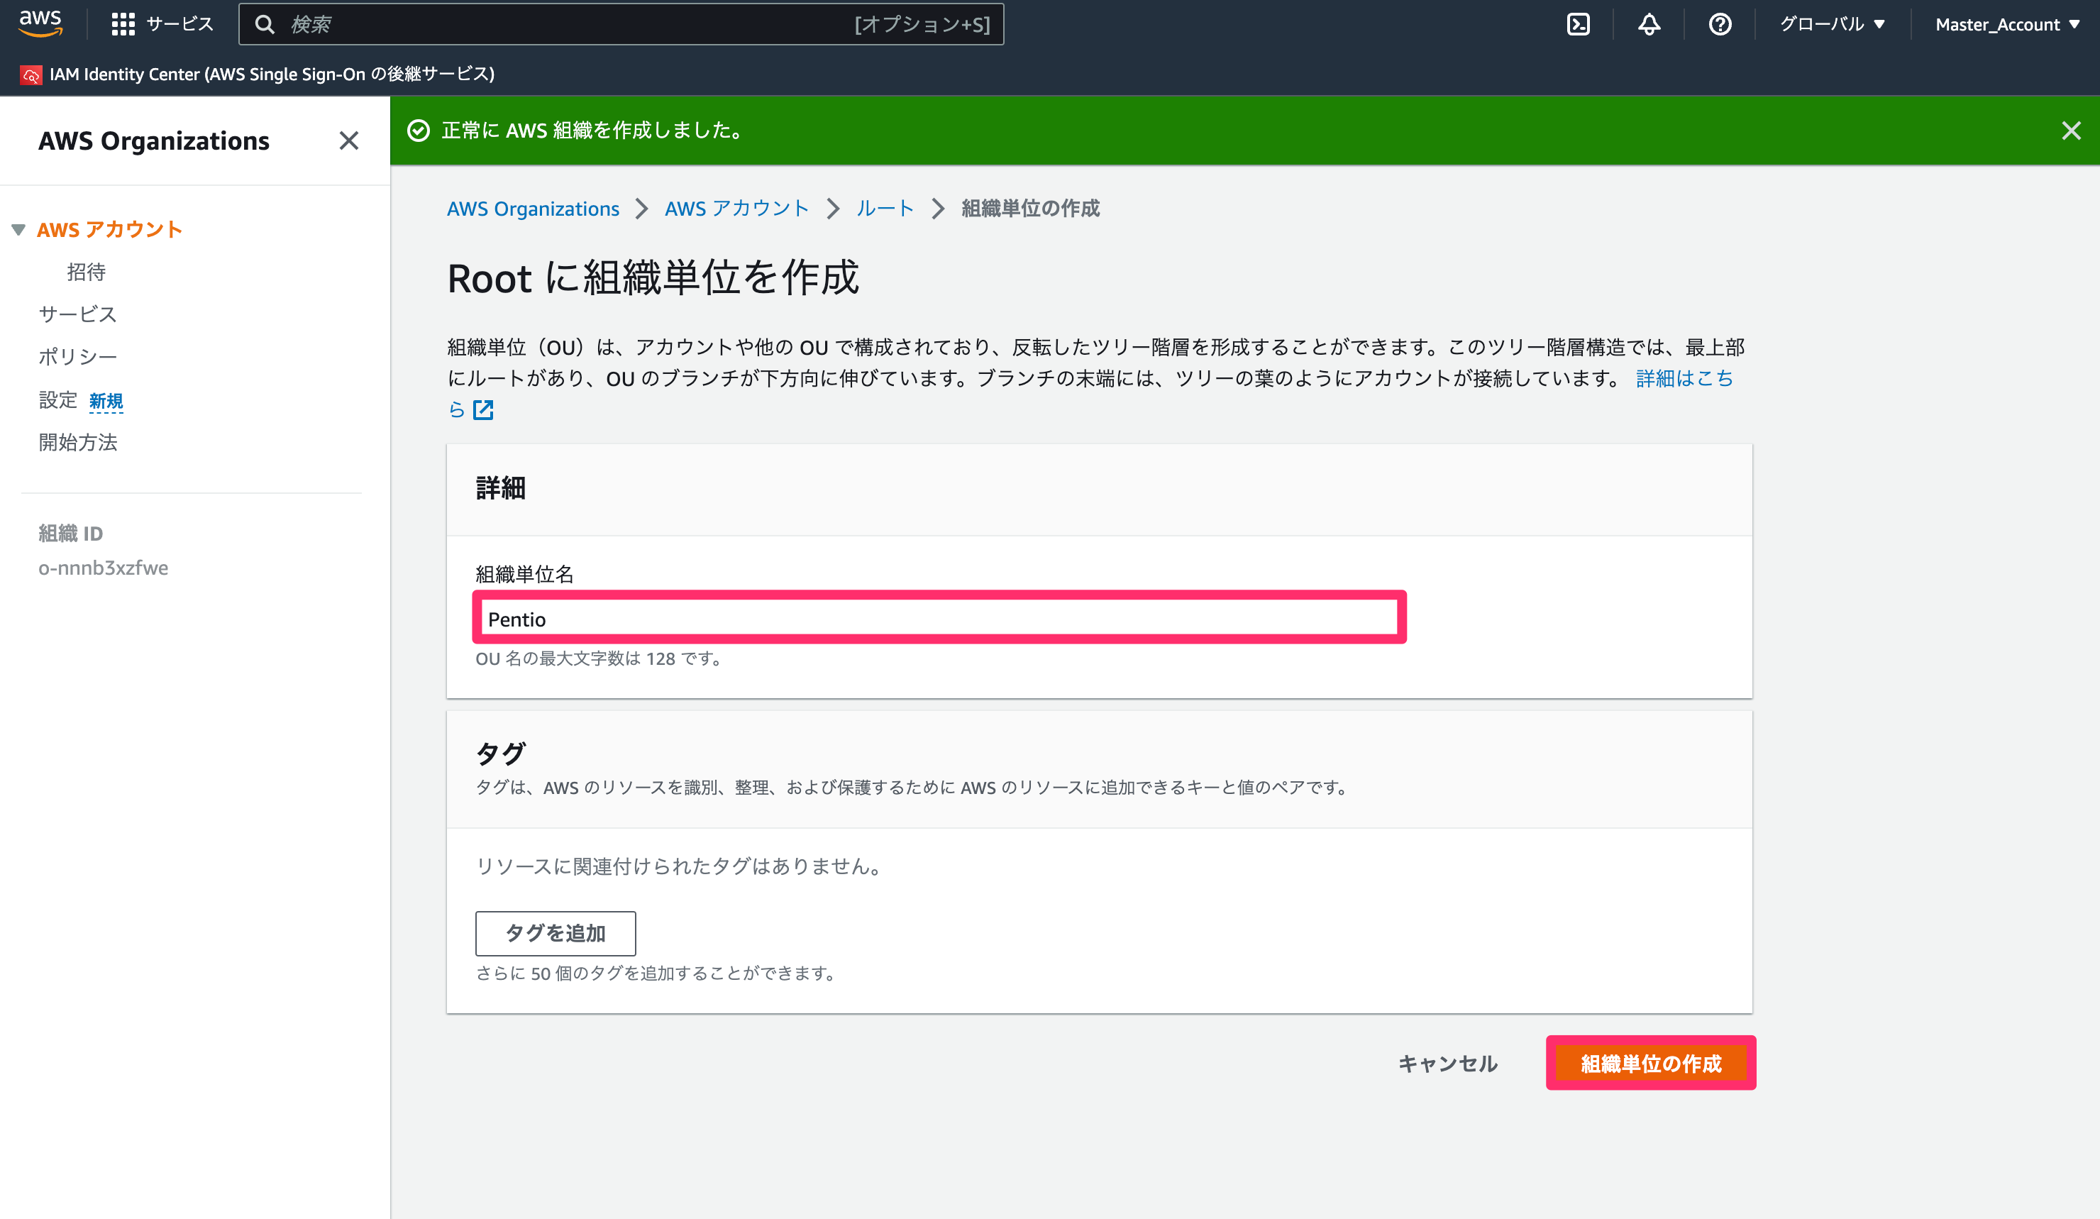Dismiss the green success banner
The width and height of the screenshot is (2100, 1219).
pos(2071,131)
